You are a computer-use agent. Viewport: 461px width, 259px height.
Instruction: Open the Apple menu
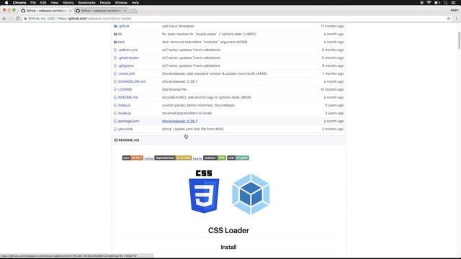pyautogui.click(x=6, y=3)
